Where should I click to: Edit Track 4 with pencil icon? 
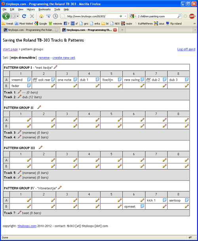(x=19, y=137)
